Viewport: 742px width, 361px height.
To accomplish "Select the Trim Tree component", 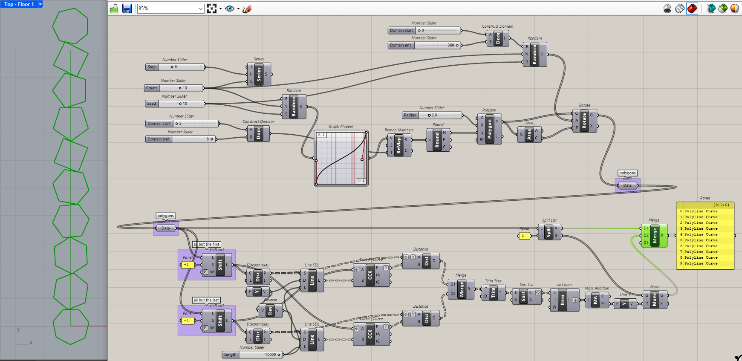I will [x=493, y=292].
